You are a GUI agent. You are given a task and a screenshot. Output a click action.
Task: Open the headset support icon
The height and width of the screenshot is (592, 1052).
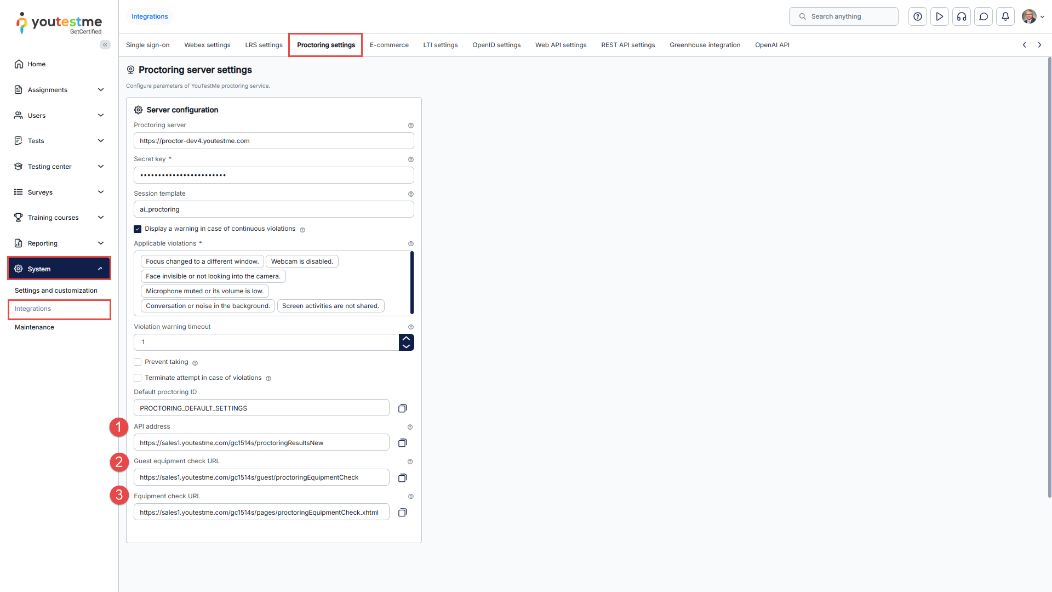pos(962,16)
